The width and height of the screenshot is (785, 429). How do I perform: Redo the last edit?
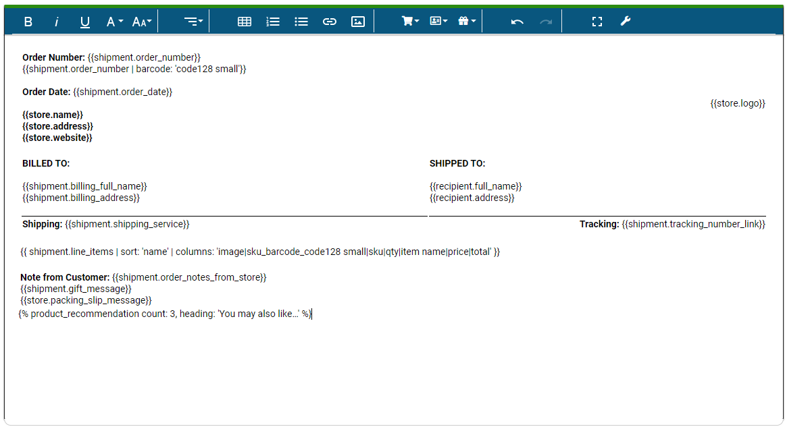tap(546, 22)
